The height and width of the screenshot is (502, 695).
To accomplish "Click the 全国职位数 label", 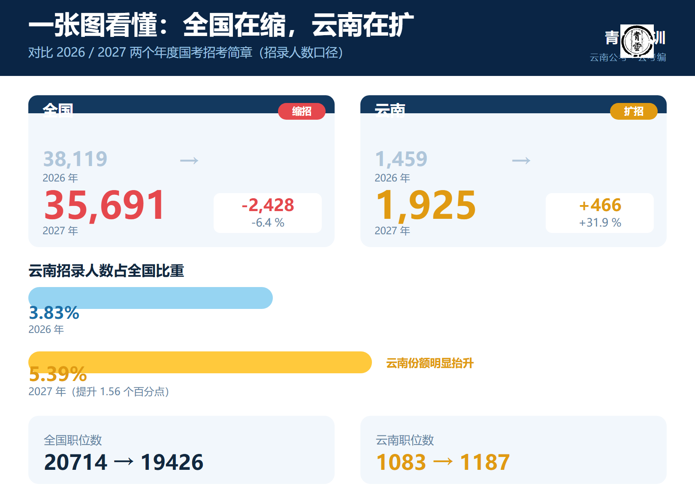I will pyautogui.click(x=73, y=440).
